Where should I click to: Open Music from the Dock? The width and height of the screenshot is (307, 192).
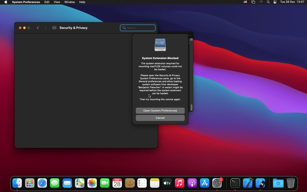tap(179, 183)
